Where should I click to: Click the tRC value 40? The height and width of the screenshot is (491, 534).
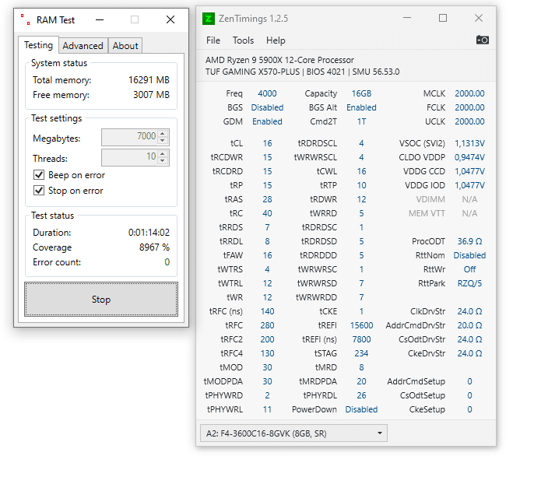(267, 213)
